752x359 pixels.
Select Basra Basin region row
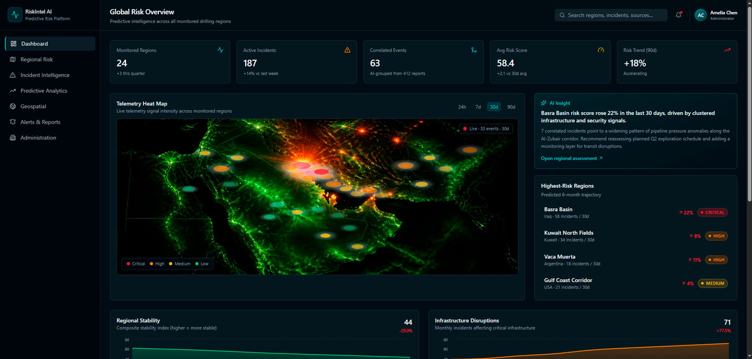tap(635, 212)
